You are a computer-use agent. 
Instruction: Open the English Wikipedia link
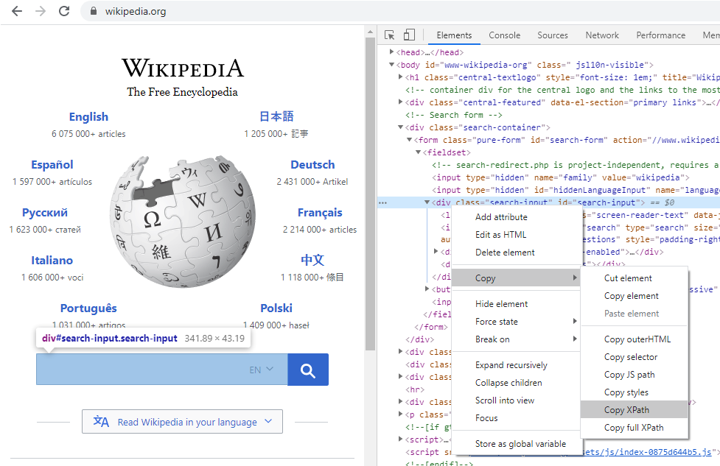point(88,117)
